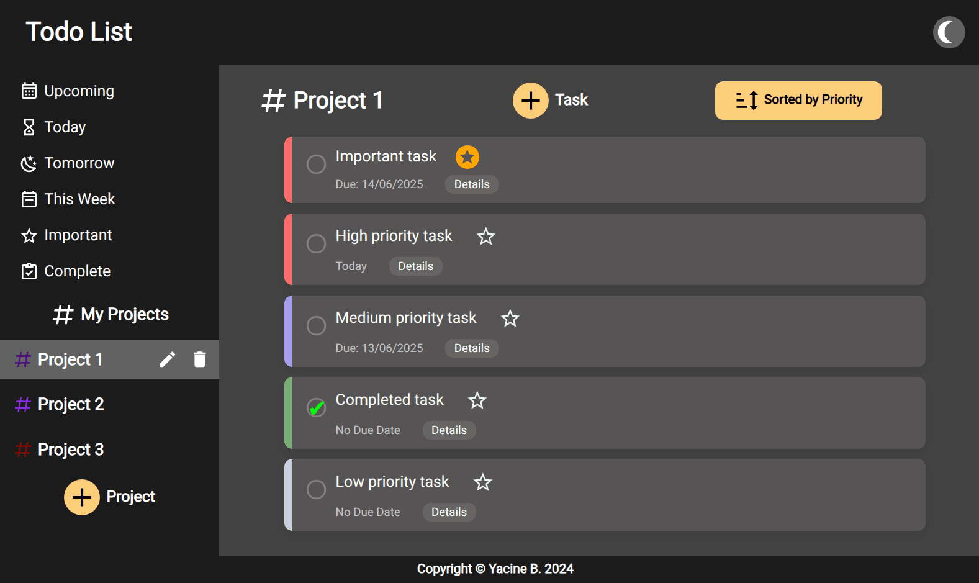Click the Medium priority task title
Image resolution: width=979 pixels, height=583 pixels.
[406, 318]
